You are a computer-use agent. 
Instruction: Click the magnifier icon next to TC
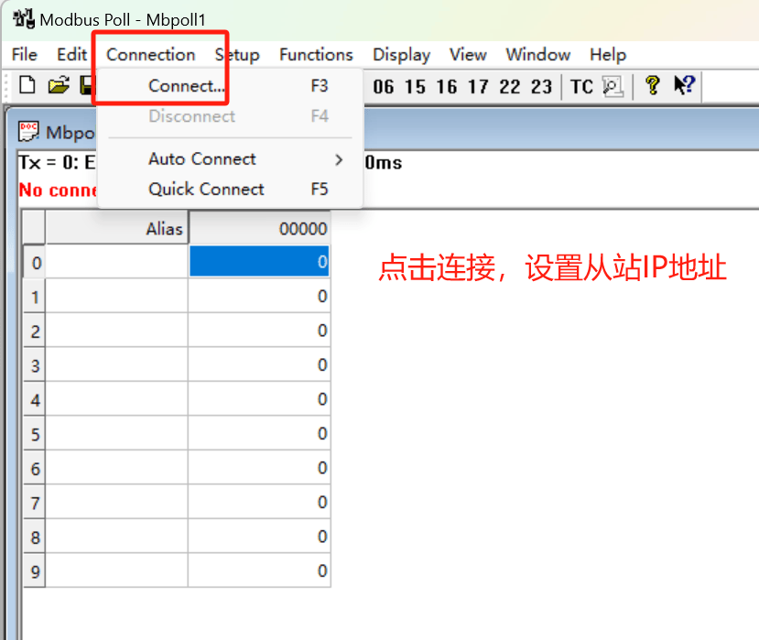(x=613, y=87)
